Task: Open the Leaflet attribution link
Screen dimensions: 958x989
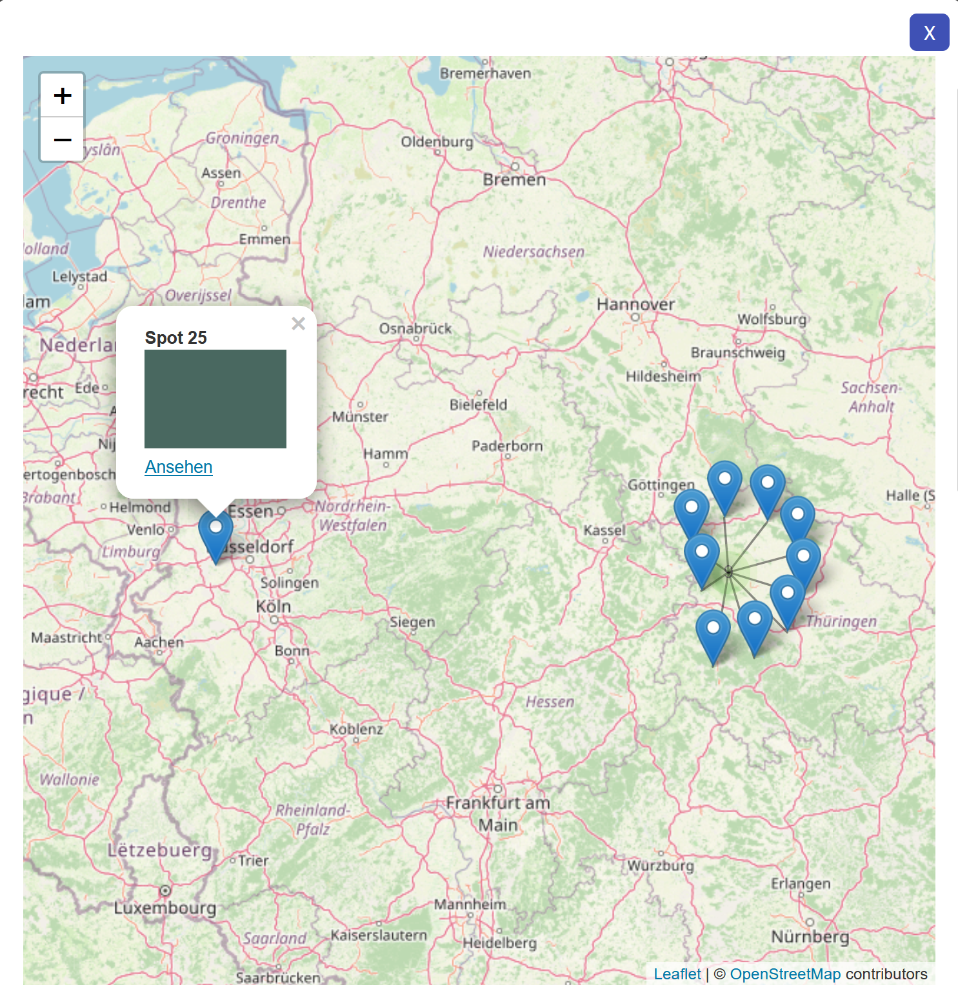Action: 677,974
